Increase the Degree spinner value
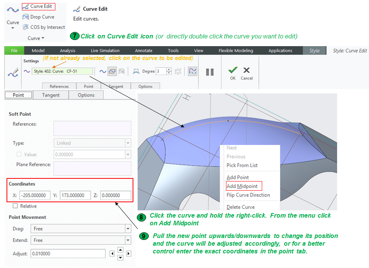369x268 pixels. tap(169, 69)
